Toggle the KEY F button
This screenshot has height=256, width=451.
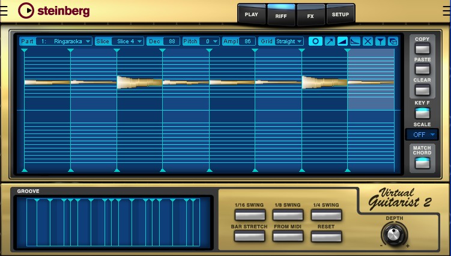[422, 112]
